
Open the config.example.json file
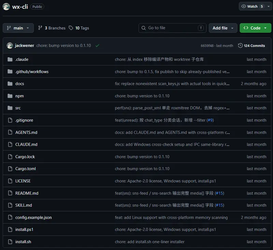[x=33, y=218]
